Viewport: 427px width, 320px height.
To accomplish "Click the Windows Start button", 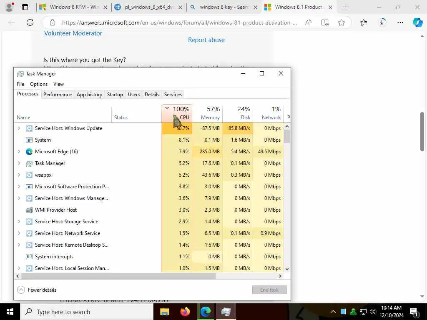I will [x=10, y=312].
